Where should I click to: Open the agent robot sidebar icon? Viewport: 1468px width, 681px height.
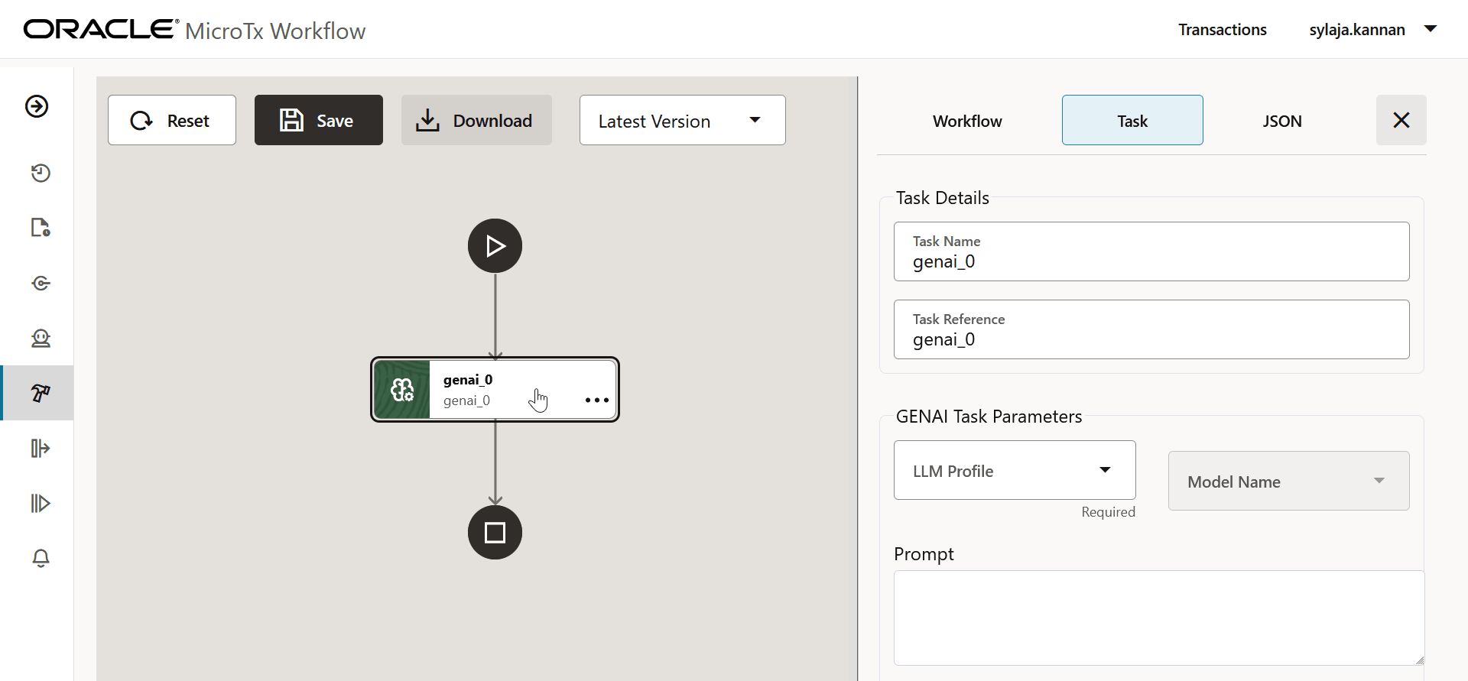tap(41, 338)
